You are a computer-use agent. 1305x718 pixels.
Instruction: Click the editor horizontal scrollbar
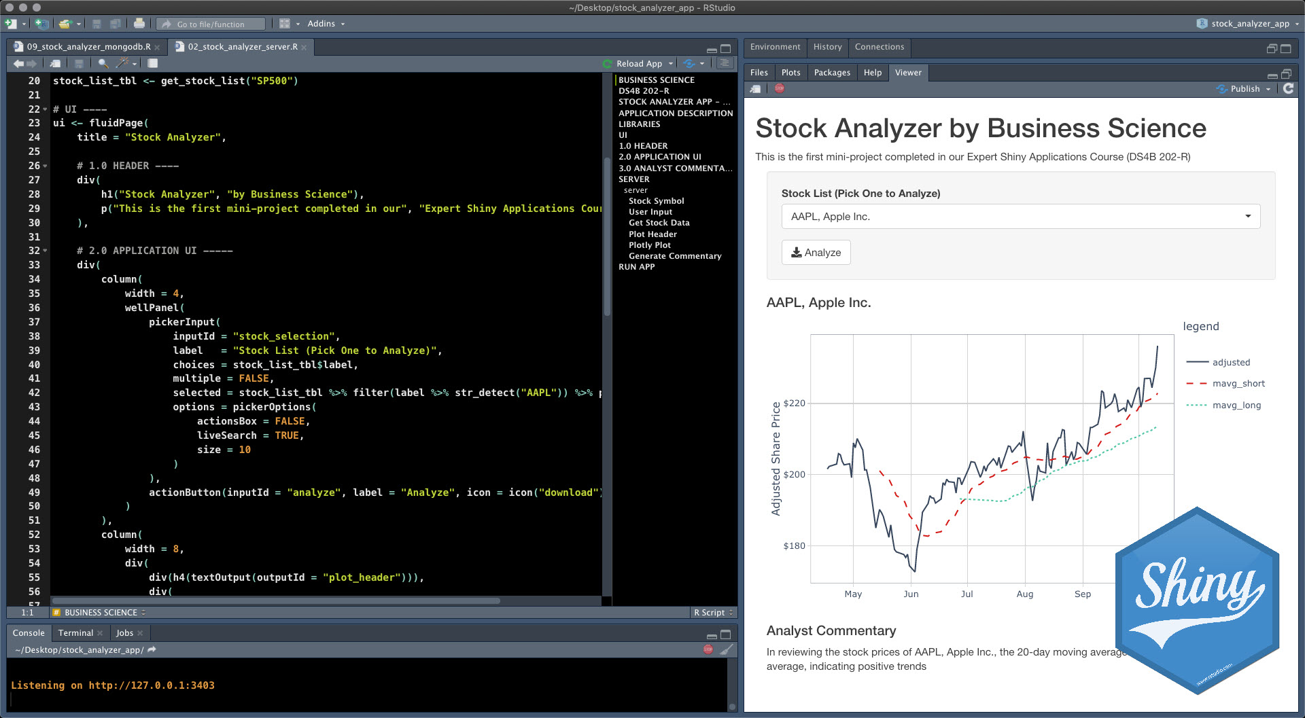277,601
